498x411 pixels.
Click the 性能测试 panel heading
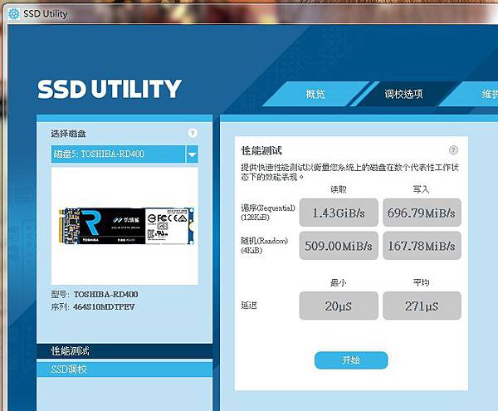(261, 150)
